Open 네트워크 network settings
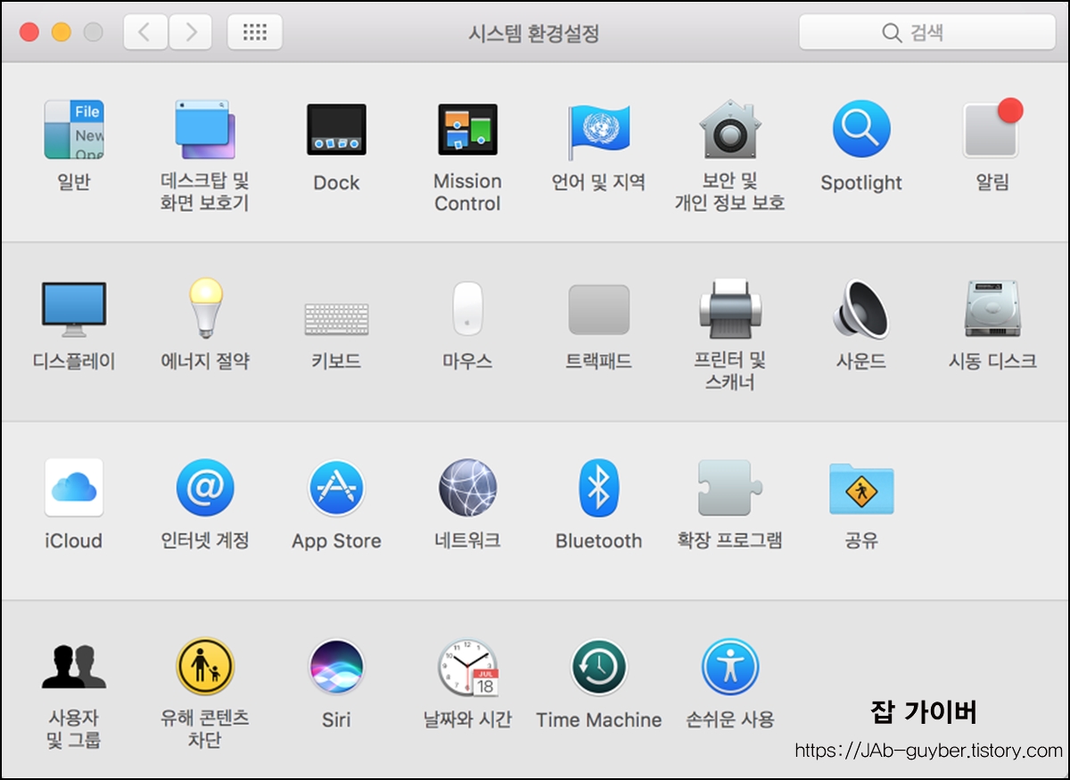This screenshot has height=780, width=1070. point(467,488)
